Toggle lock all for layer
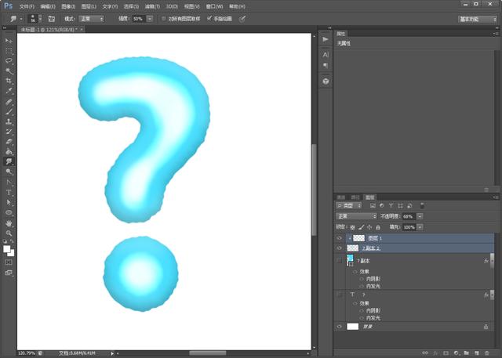 (378, 227)
